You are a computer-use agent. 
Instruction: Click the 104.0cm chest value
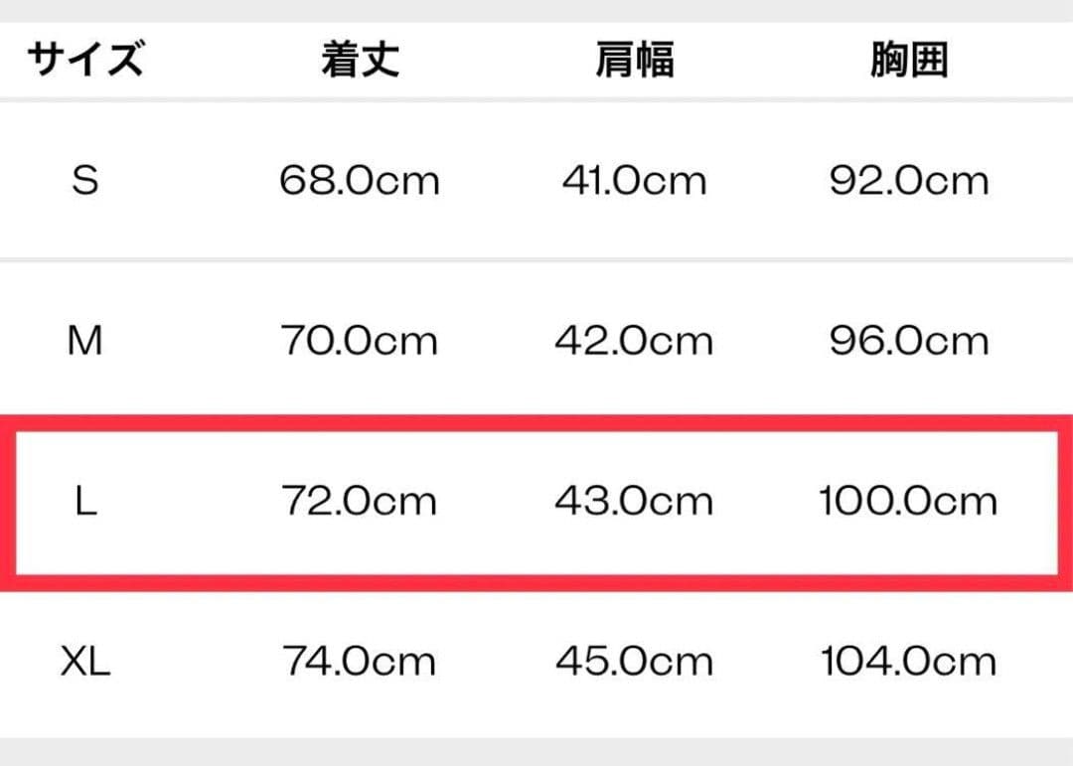pyautogui.click(x=908, y=662)
